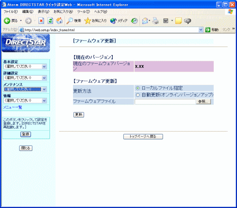The width and height of the screenshot is (237, 208).
Task: Open the Search (検索) magnifier tool
Action: coord(73,21)
